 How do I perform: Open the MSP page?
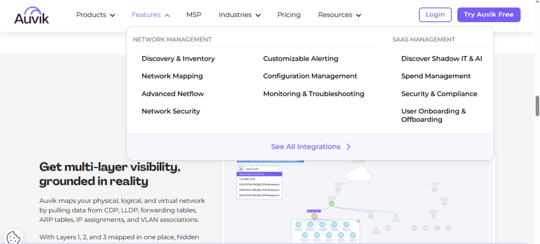tap(194, 15)
